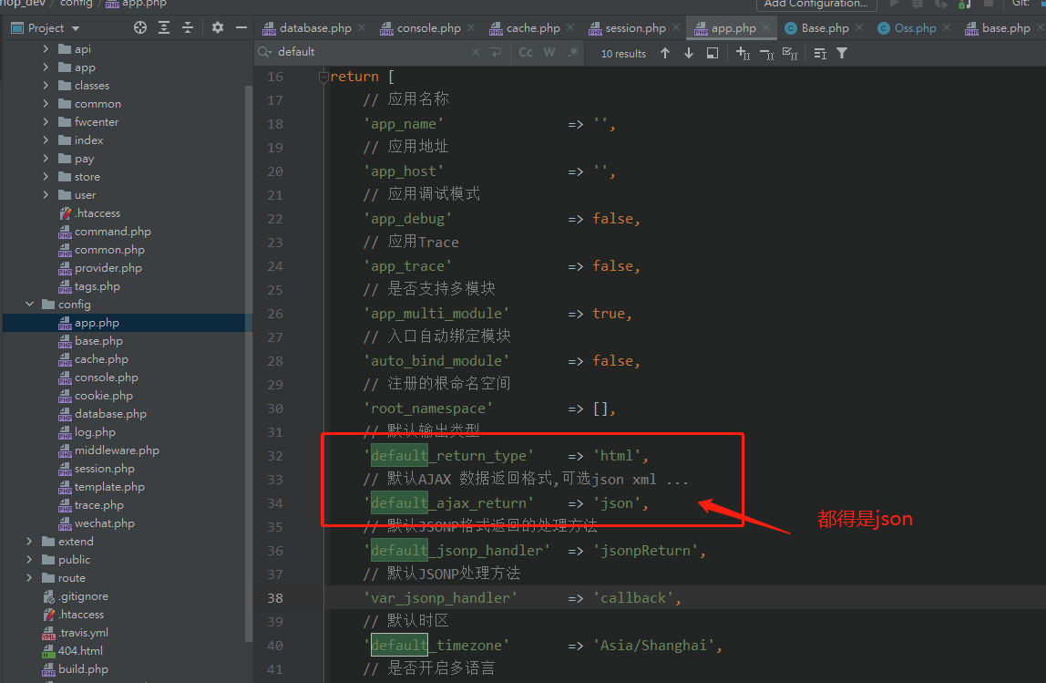Viewport: 1046px width, 683px height.
Task: Switch to the database.php tab
Action: coord(314,28)
